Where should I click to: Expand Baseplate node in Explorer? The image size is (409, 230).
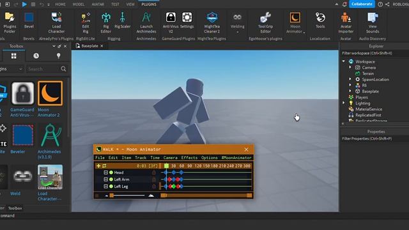(350, 91)
